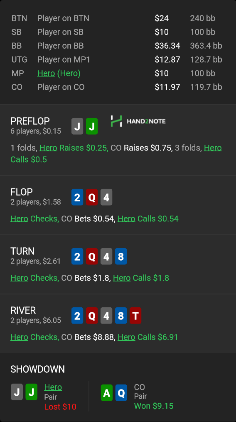This screenshot has height=422, width=236.
Task: Open Hero link in showdown section
Action: [x=53, y=387]
